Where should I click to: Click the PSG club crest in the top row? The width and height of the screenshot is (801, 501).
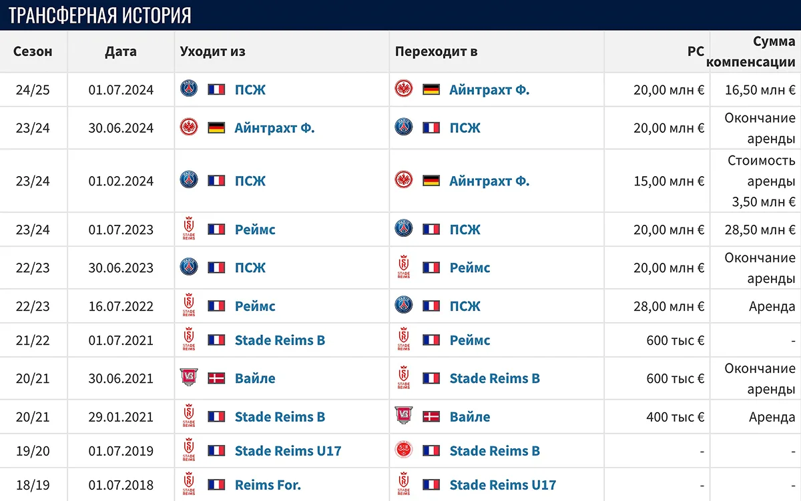click(188, 89)
